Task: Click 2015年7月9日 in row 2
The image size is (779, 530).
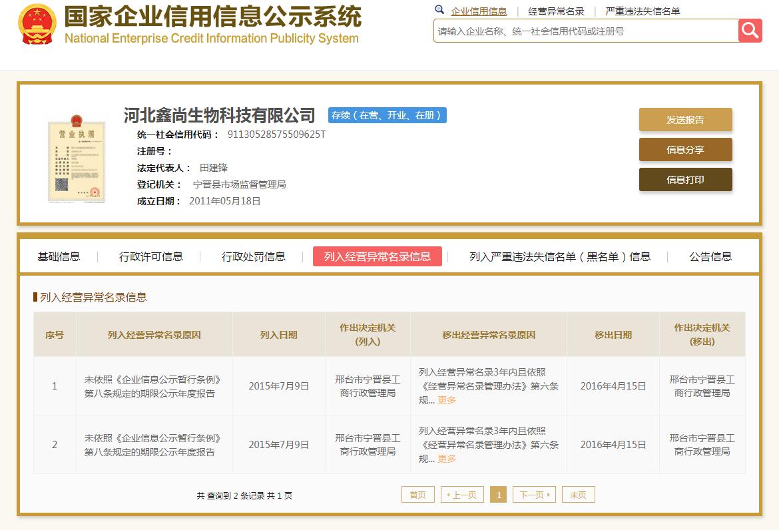Action: click(279, 445)
